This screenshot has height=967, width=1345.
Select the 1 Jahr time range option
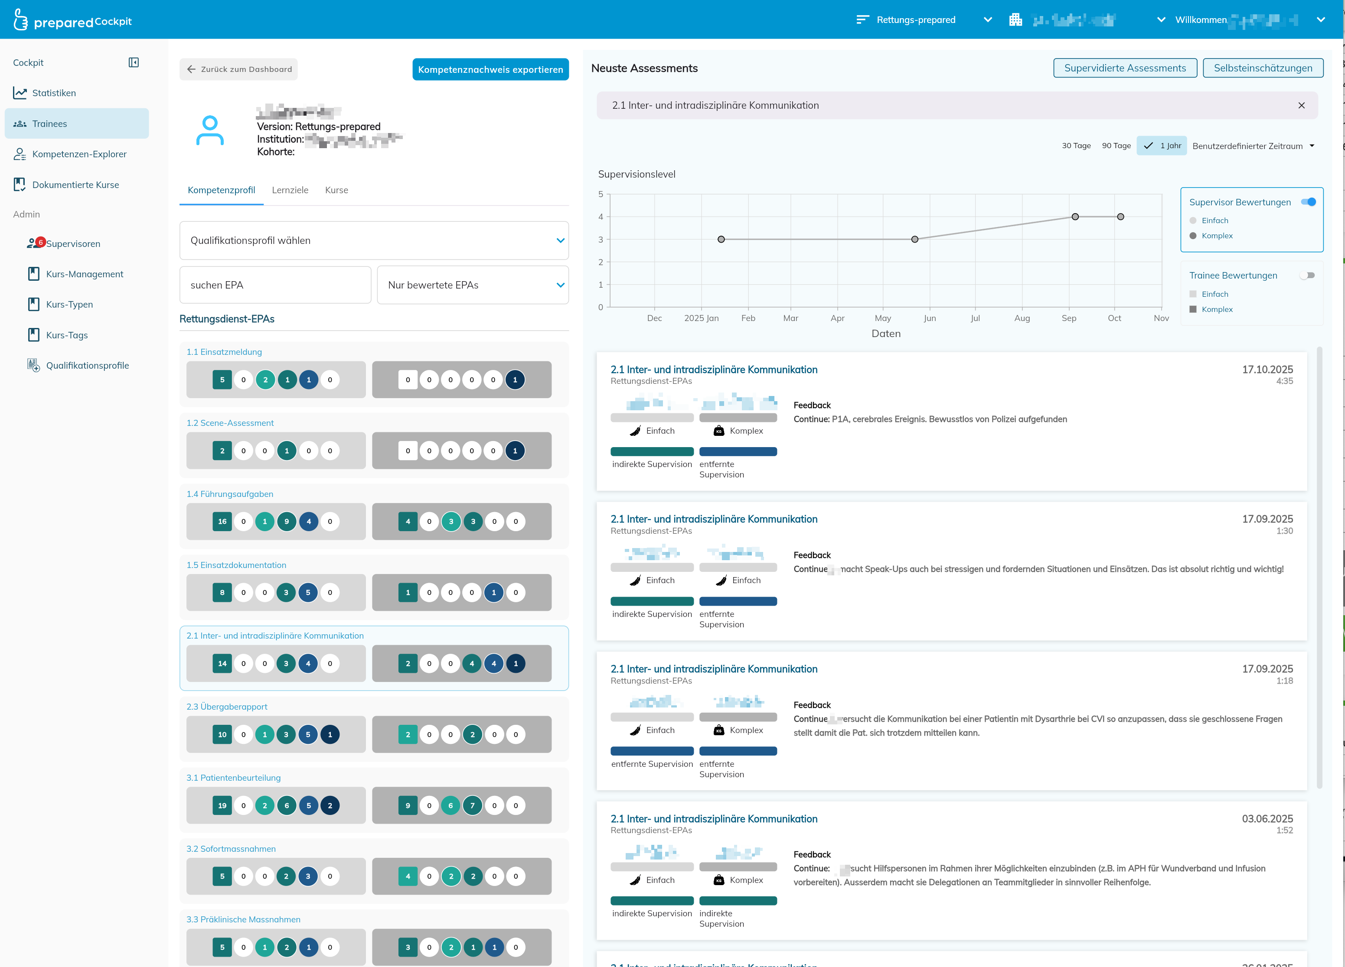[x=1162, y=146]
